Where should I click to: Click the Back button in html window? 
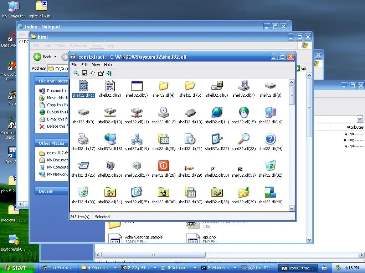coord(42,57)
